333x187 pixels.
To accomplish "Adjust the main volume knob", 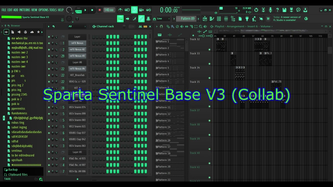I will [69, 10].
